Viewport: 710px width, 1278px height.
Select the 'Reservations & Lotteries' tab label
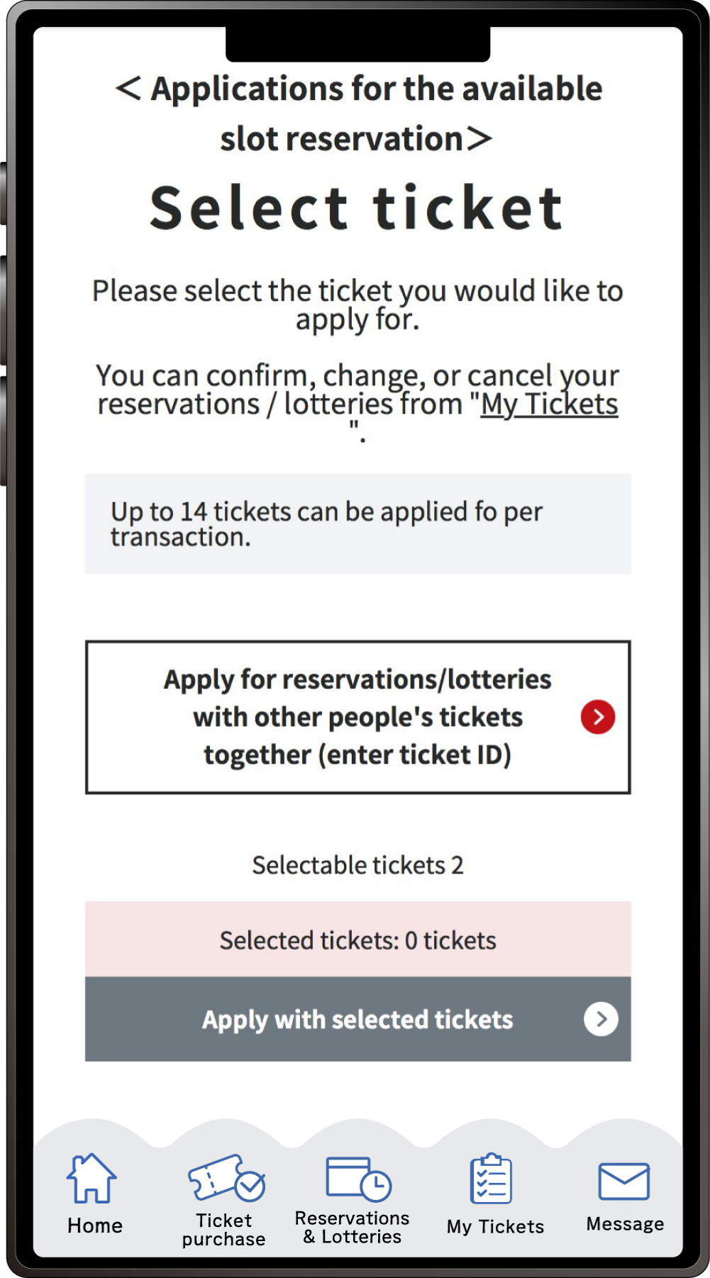coord(353,1228)
